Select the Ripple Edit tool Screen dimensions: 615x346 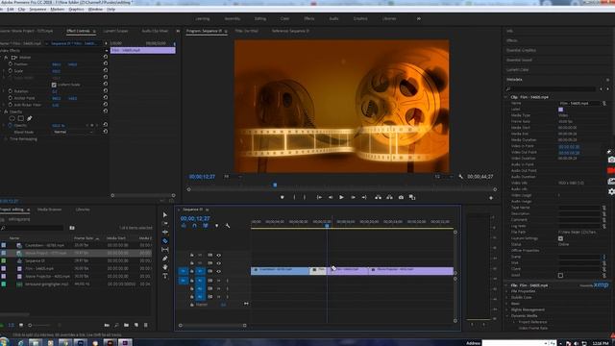click(x=164, y=233)
